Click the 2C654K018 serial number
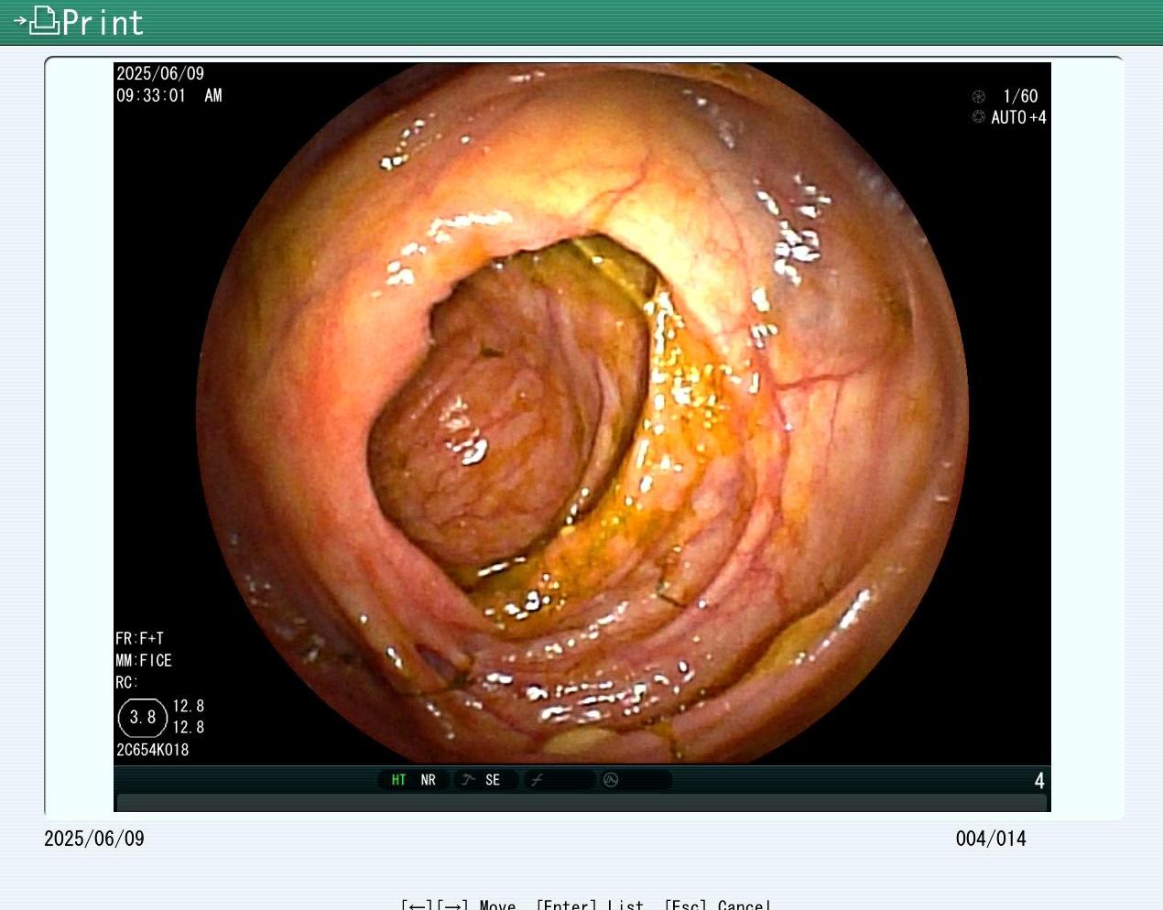This screenshot has width=1163, height=910. [x=152, y=750]
